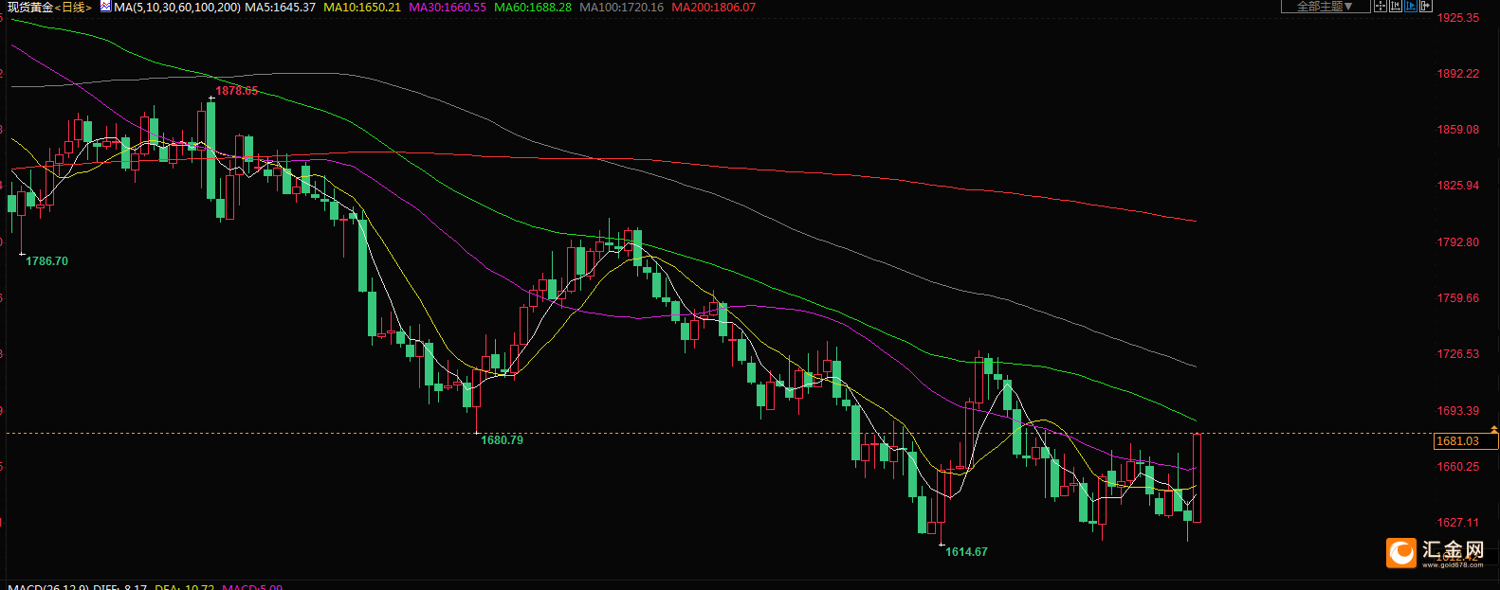Screen dimensions: 1500x590
Task: Click the blue auto-scroll axis play icon
Action: click(1410, 6)
